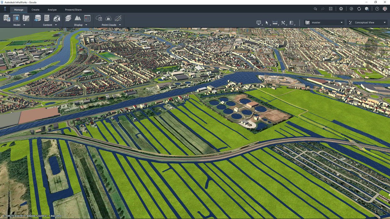
Task: Click the user profile avatar
Action: coord(385,9)
